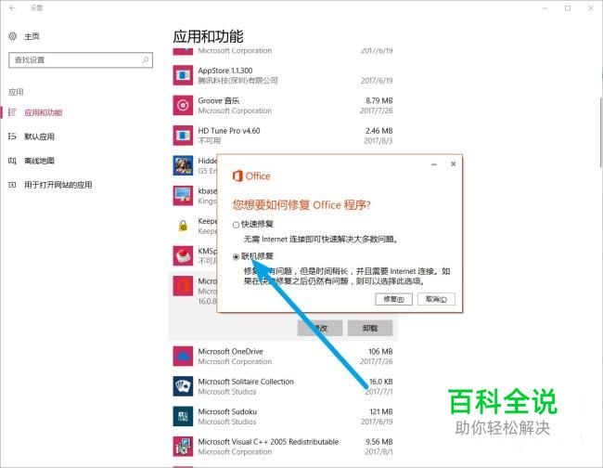This screenshot has width=603, height=468.
Task: Click the 卸载 uninstall button
Action: pyautogui.click(x=370, y=328)
